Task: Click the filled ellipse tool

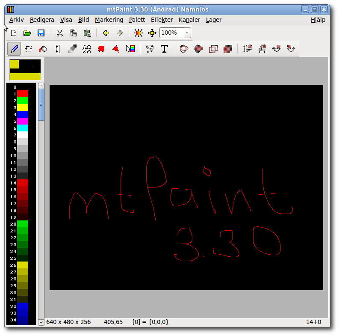Action: coord(199,49)
